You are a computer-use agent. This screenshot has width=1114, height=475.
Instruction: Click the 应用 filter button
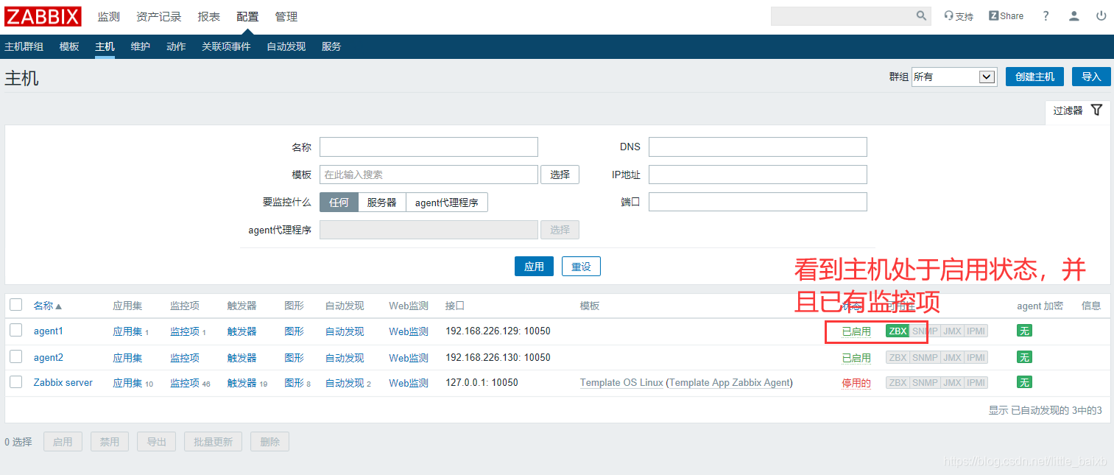click(534, 267)
